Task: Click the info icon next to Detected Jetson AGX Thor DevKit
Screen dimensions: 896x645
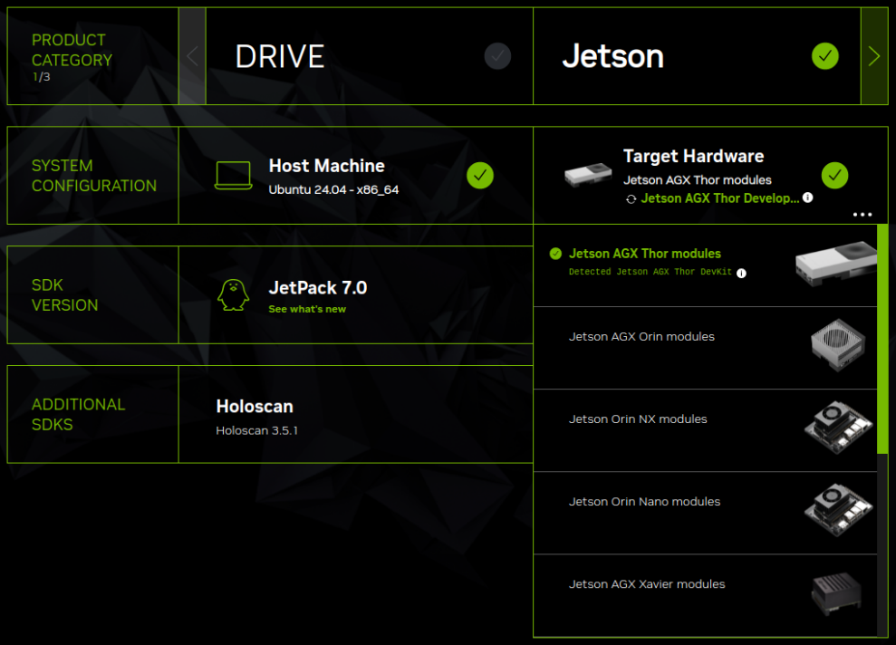Action: (741, 273)
